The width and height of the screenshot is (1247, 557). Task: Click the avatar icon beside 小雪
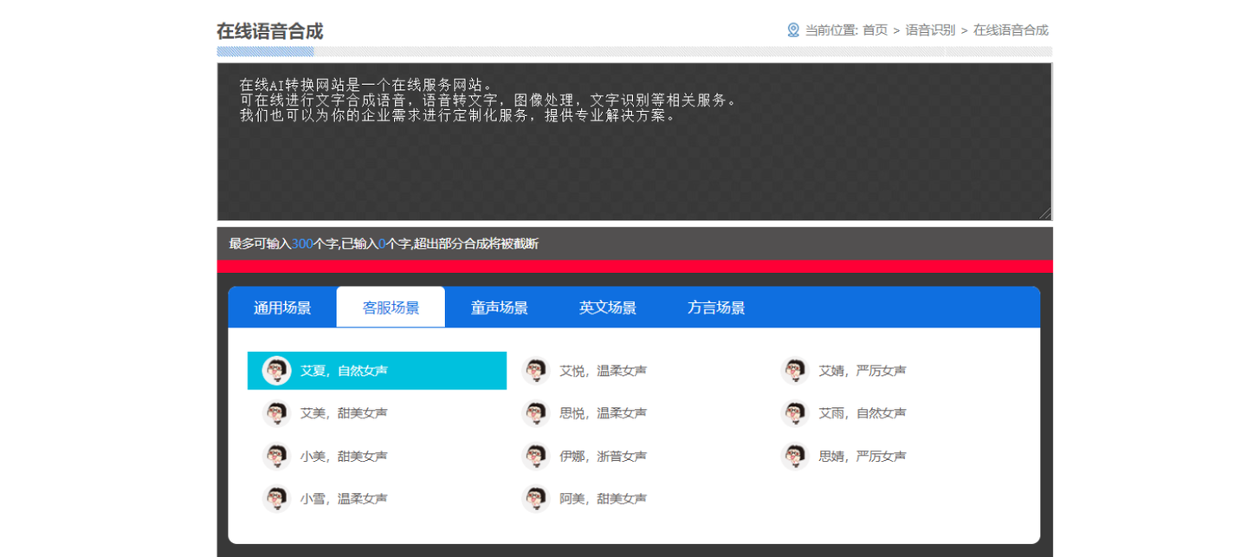[276, 499]
